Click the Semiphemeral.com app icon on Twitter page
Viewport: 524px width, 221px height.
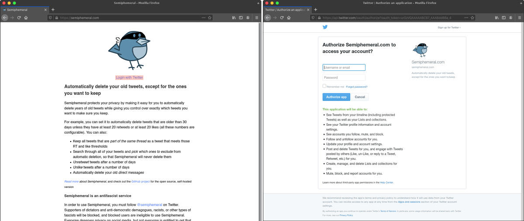pyautogui.click(x=421, y=50)
